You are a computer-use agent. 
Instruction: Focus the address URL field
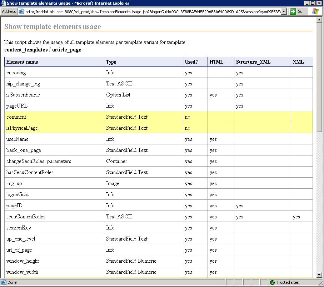pos(153,11)
